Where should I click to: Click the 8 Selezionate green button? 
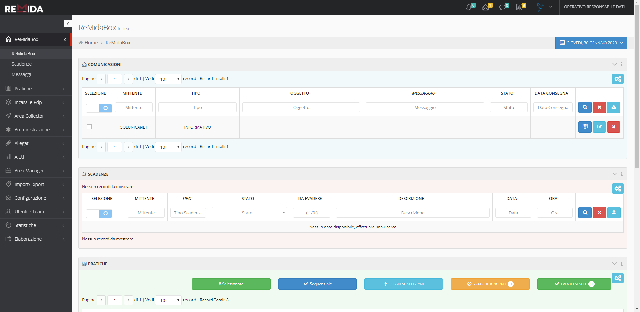[231, 284]
